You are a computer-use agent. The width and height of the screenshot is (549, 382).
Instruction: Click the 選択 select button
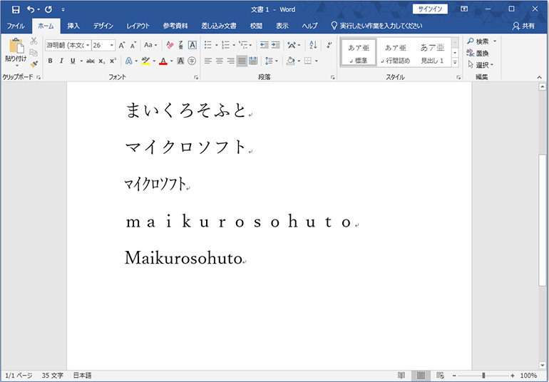tap(481, 65)
